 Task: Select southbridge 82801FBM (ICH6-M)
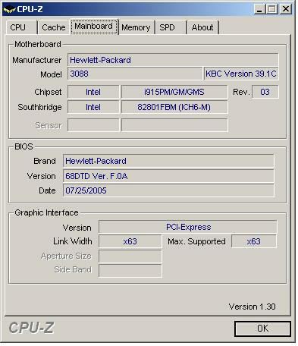[174, 107]
